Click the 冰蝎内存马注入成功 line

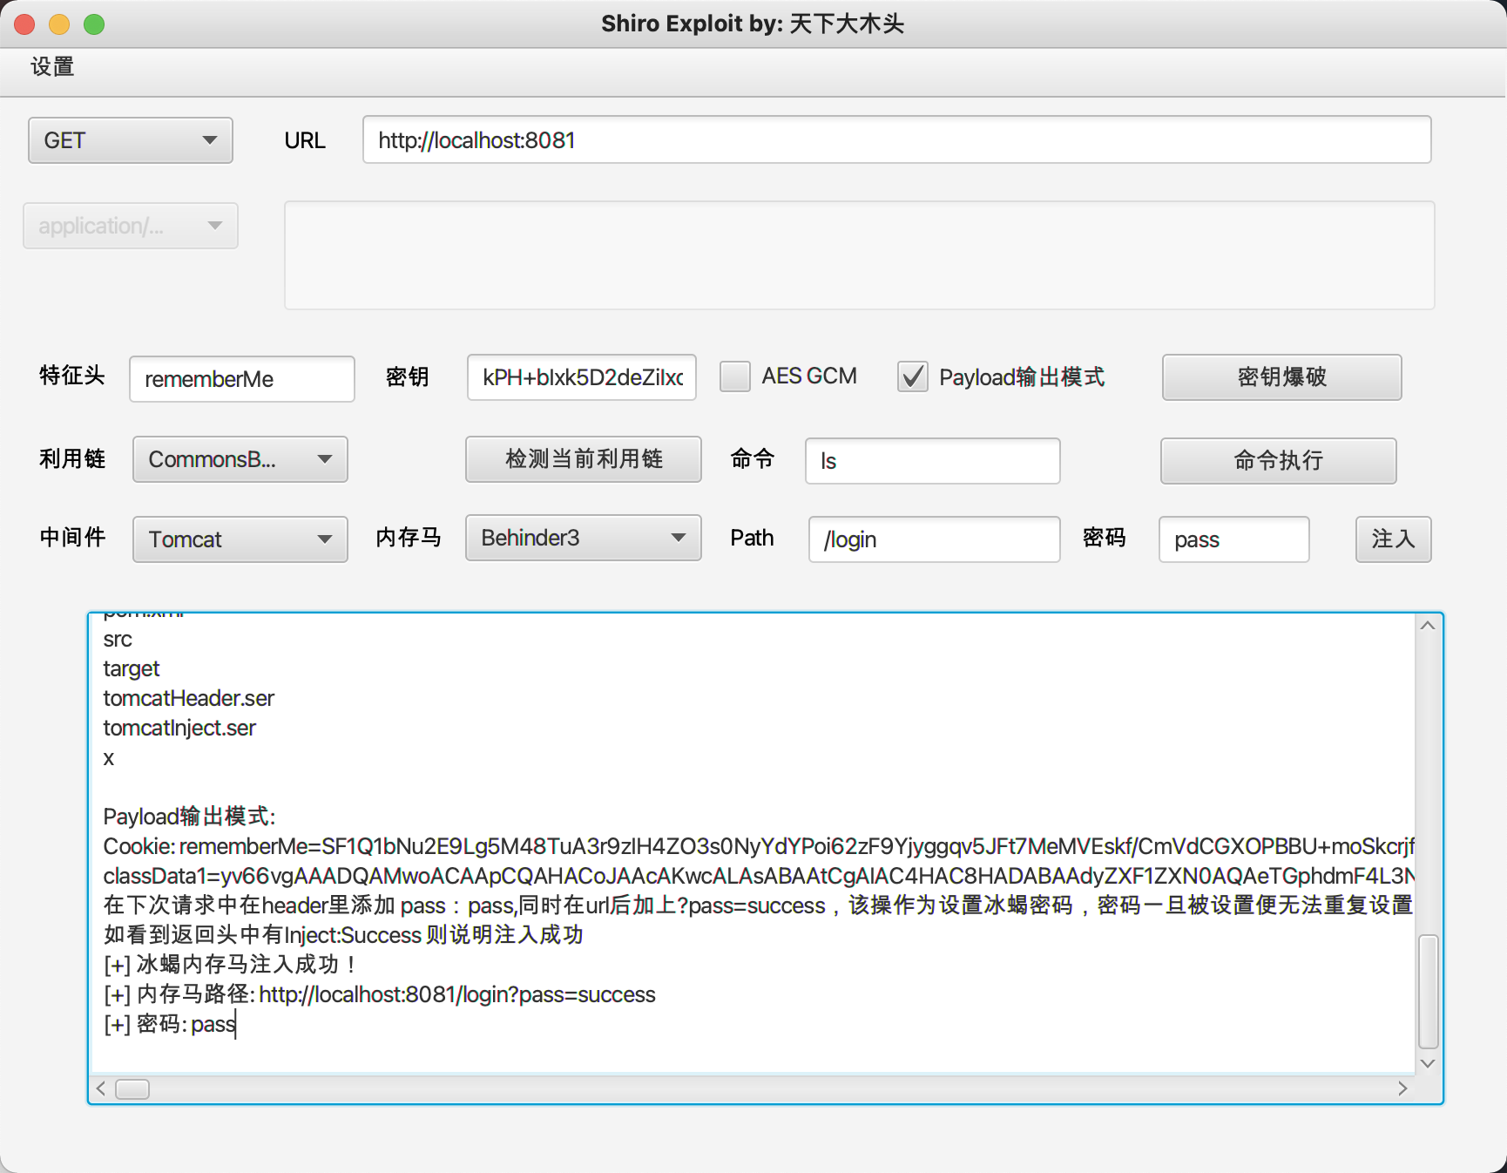[231, 965]
